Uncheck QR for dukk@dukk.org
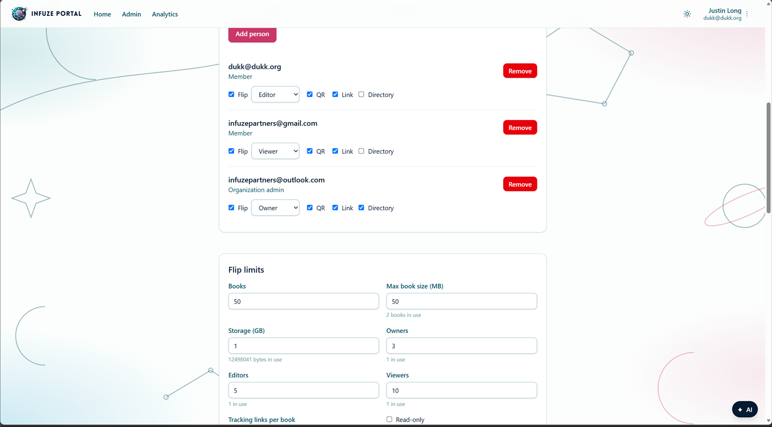Screen dimensions: 772x427 310,95
